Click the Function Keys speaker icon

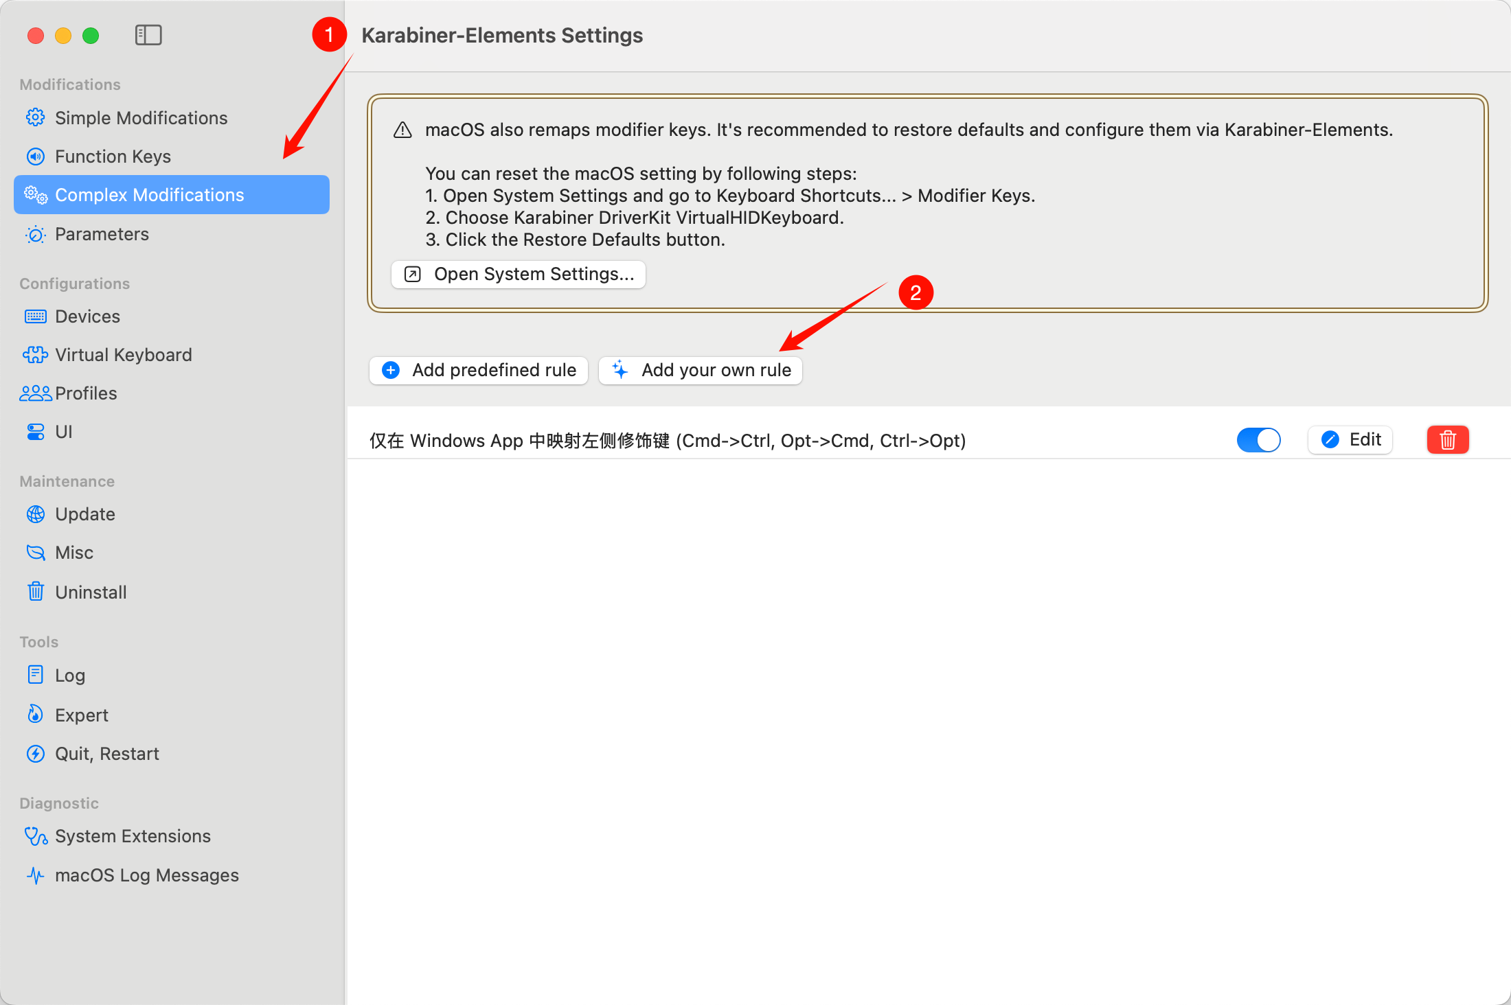click(36, 157)
